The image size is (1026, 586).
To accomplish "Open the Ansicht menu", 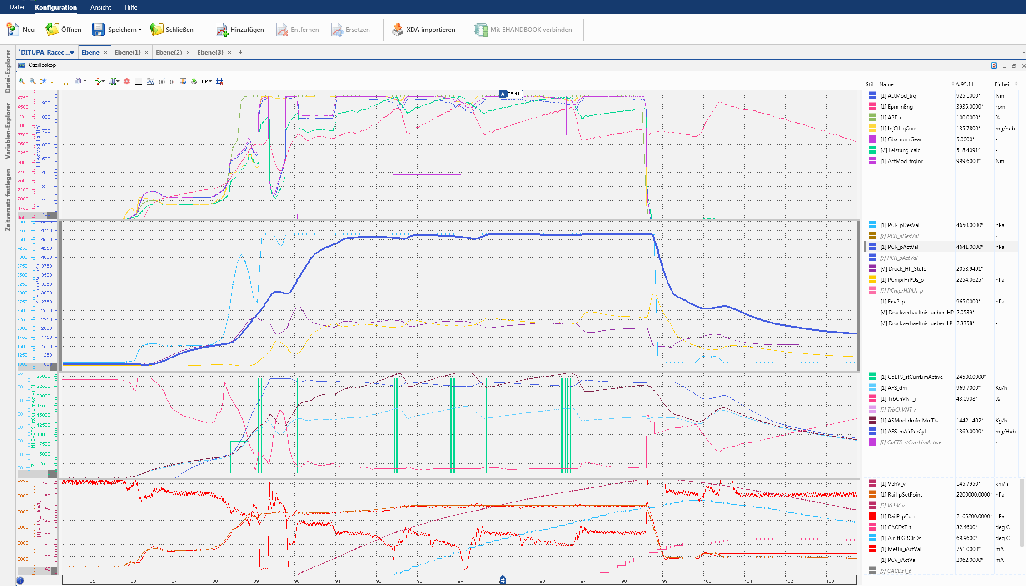I will 100,7.
